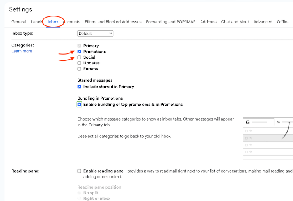Screen dimensions: 293x201
Task: Click 'Deselect all categories' help text
Action: click(x=124, y=136)
